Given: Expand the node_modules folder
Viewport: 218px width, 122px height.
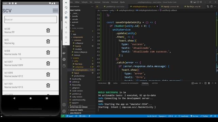Looking at the screenshot, I should pyautogui.click(x=78, y=28).
